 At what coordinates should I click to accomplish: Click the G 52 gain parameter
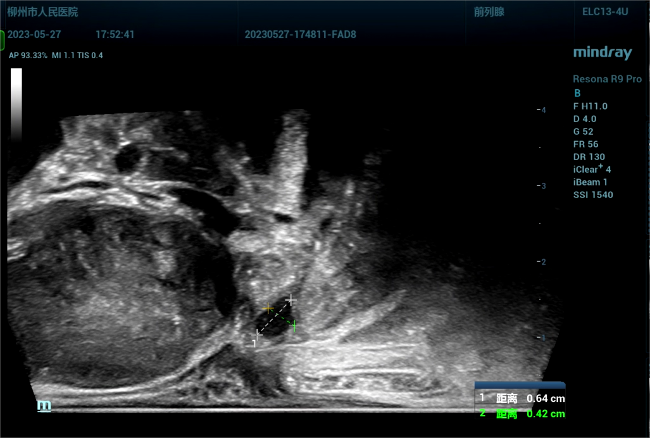(x=583, y=132)
